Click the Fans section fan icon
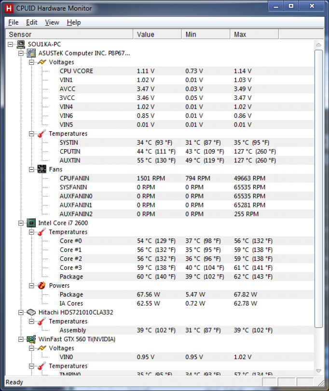This screenshot has height=391, width=329. 42,169
